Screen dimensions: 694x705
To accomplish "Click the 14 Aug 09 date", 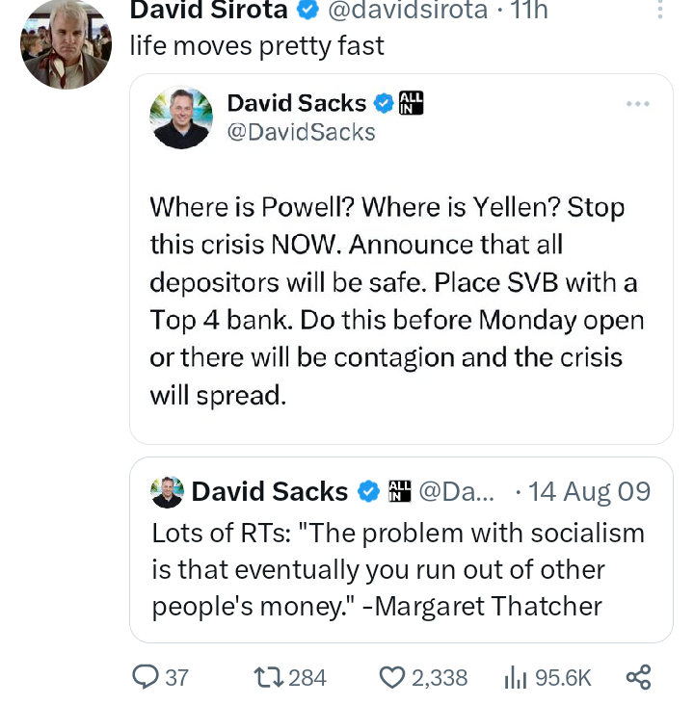I will (590, 492).
